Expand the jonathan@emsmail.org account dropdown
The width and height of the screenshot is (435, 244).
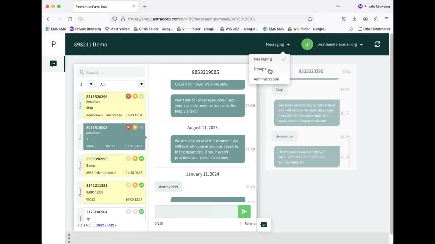(x=340, y=44)
